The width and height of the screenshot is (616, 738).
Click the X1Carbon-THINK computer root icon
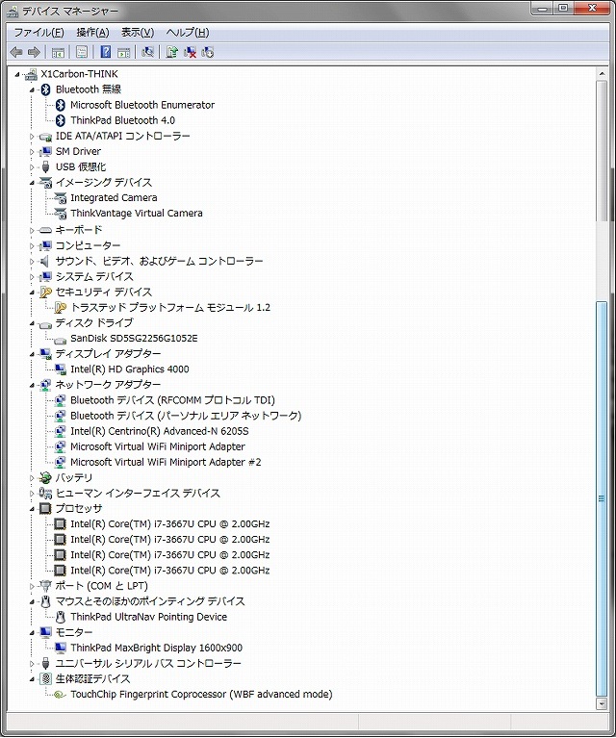pos(31,74)
